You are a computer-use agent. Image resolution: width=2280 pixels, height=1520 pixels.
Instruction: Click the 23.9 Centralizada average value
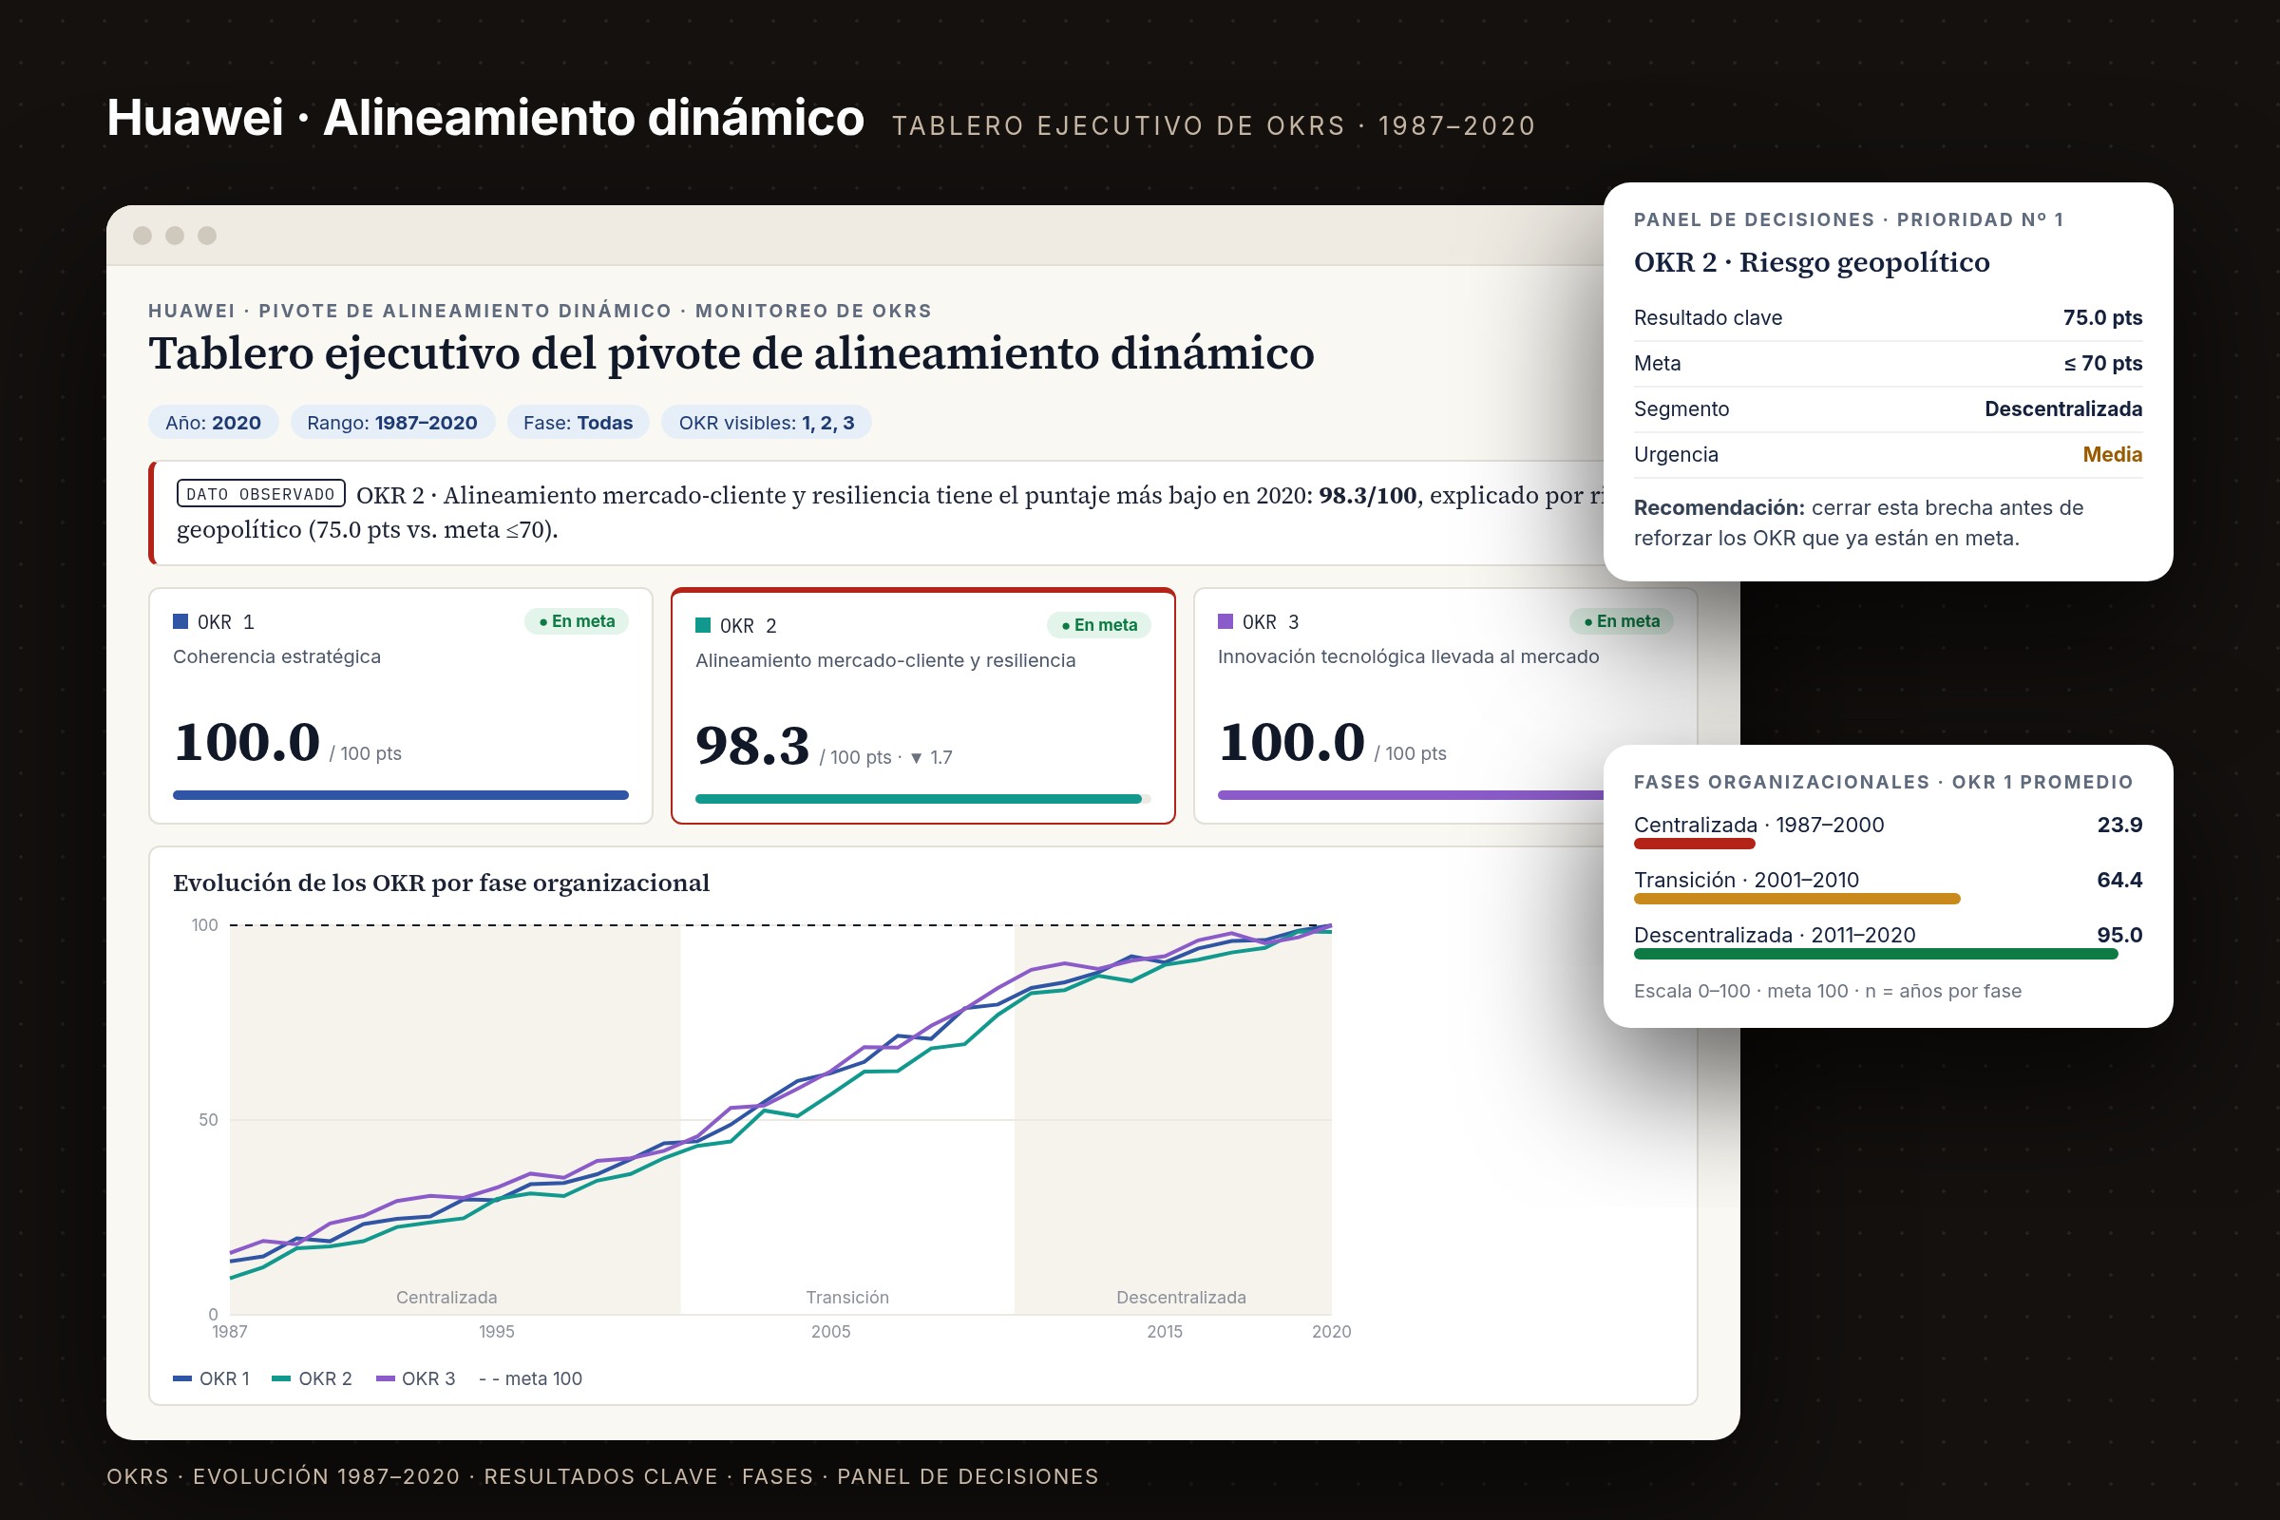point(2119,825)
